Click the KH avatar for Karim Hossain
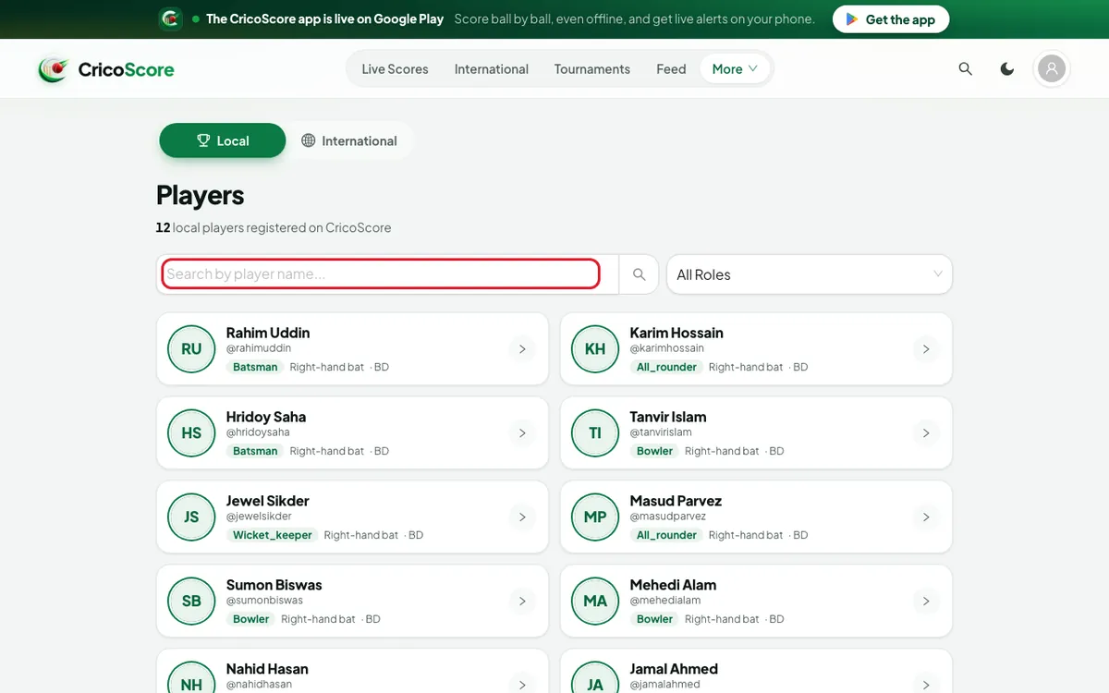Image resolution: width=1109 pixels, height=693 pixels. point(595,348)
